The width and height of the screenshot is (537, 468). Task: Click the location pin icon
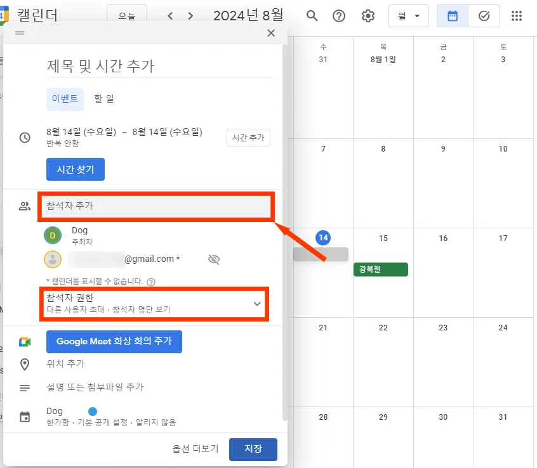click(x=25, y=364)
